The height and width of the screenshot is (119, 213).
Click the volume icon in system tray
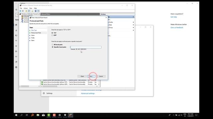[x=181, y=115]
